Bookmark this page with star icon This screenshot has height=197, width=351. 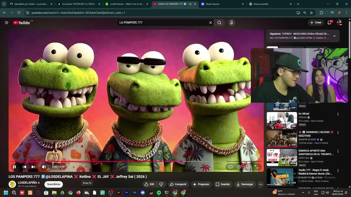tap(311, 13)
